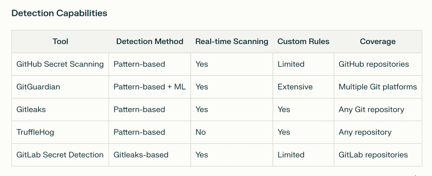Click the Tool column header

60,42
